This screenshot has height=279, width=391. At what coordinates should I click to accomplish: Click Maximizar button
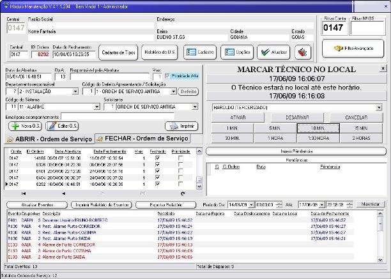371,204
